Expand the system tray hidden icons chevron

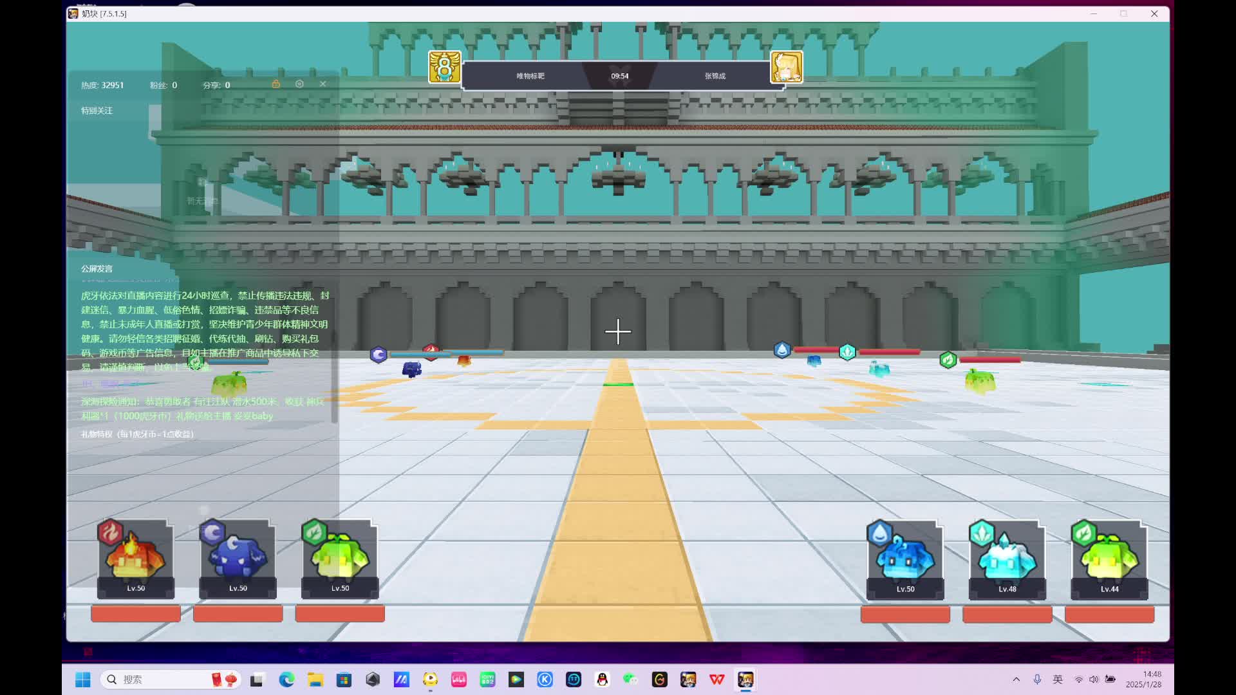1016,680
